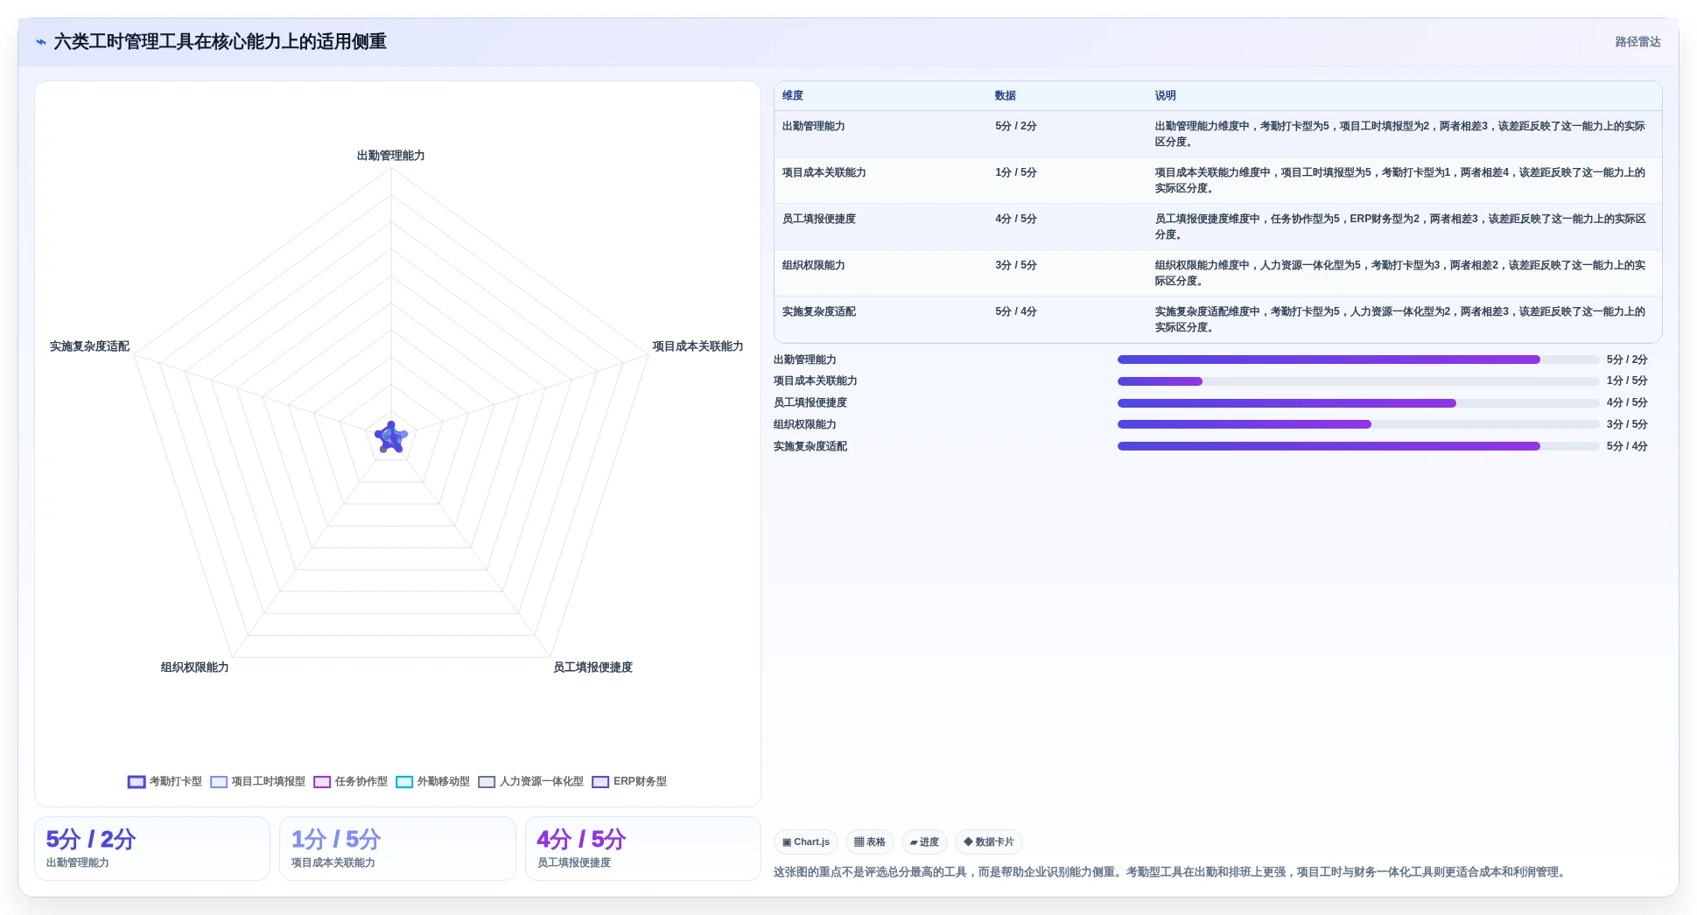Click the 数据卡片 tag chip

(x=989, y=842)
